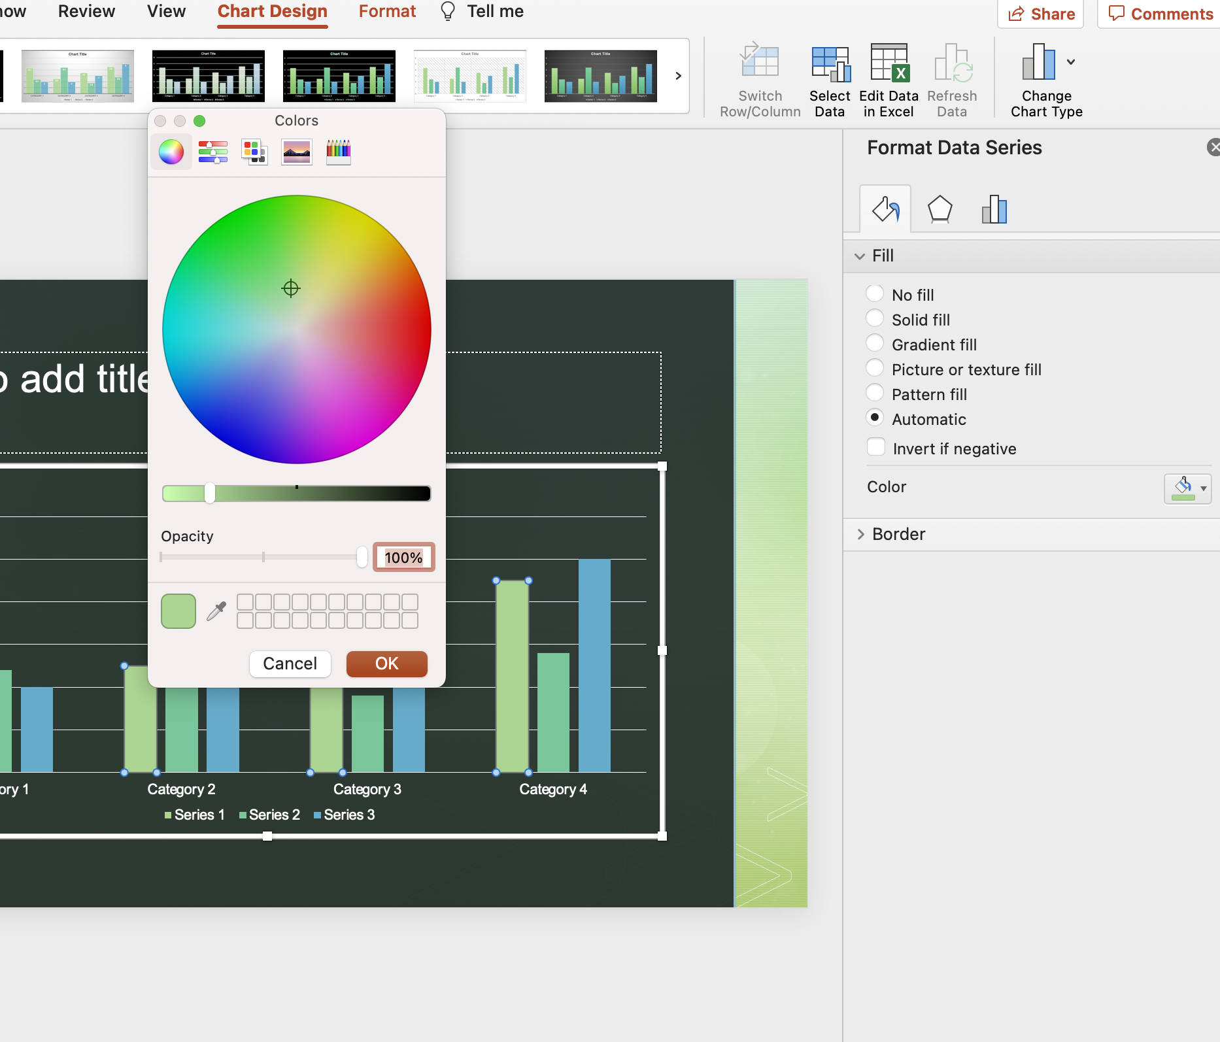Collapse the Fill section
This screenshot has width=1220, height=1042.
pos(860,256)
